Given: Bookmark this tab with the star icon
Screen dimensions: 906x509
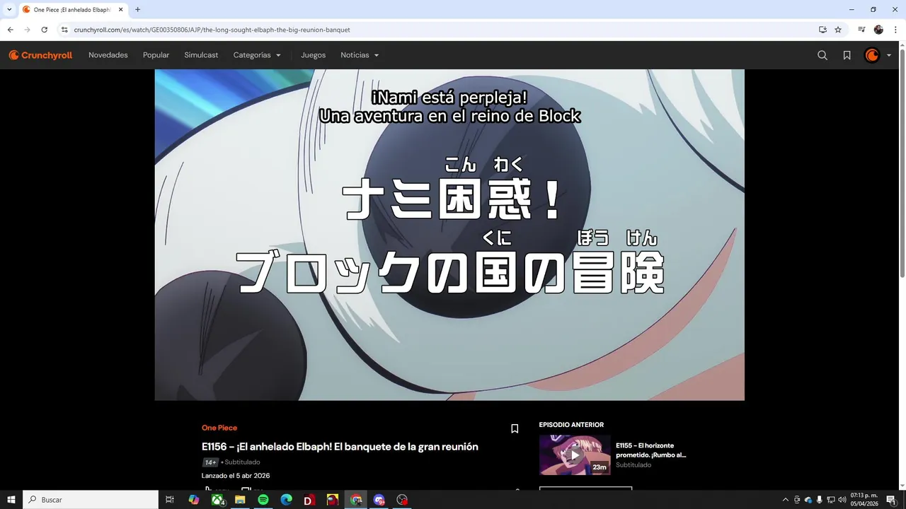Looking at the screenshot, I should tap(838, 30).
